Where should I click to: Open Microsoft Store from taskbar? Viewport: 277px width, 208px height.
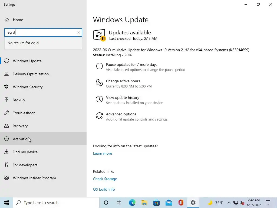click(x=157, y=203)
